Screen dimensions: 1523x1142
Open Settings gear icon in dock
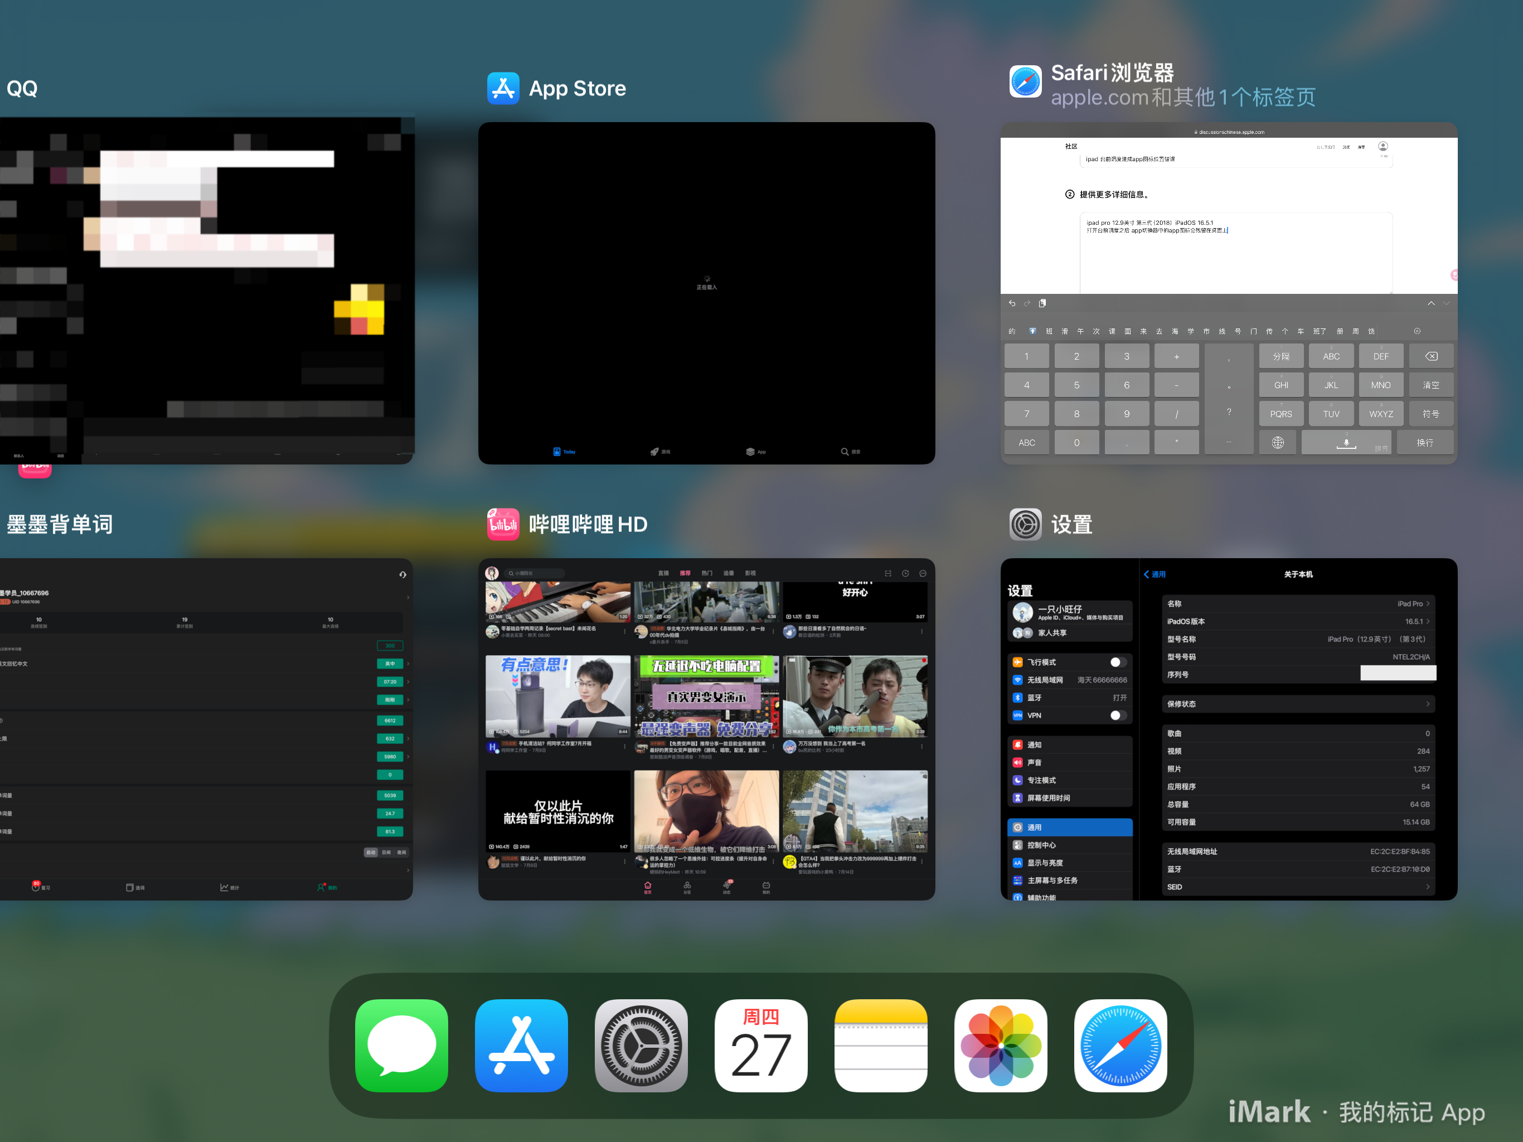(641, 1045)
